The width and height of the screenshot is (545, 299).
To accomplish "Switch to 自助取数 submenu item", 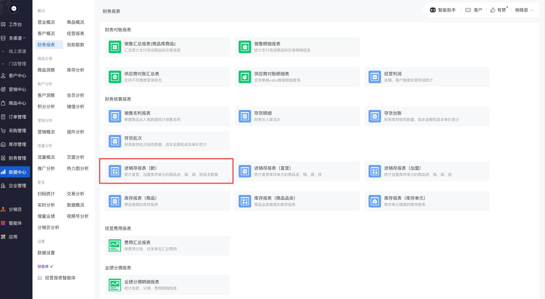I will (x=76, y=45).
